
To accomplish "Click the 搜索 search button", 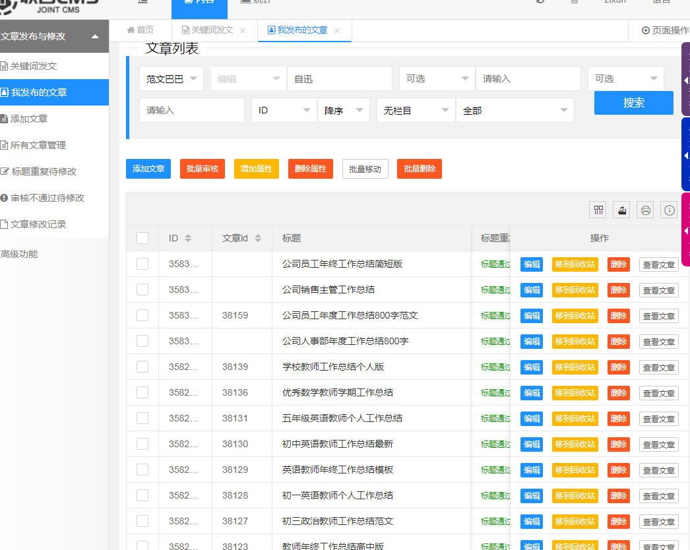I will click(633, 103).
